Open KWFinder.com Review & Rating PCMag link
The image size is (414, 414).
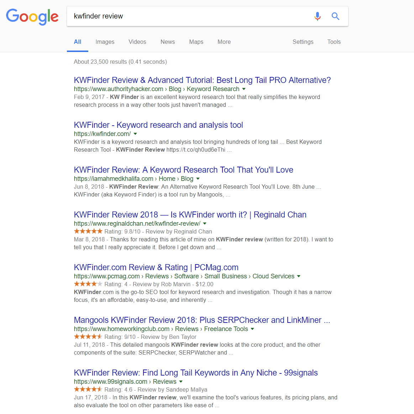point(156,267)
